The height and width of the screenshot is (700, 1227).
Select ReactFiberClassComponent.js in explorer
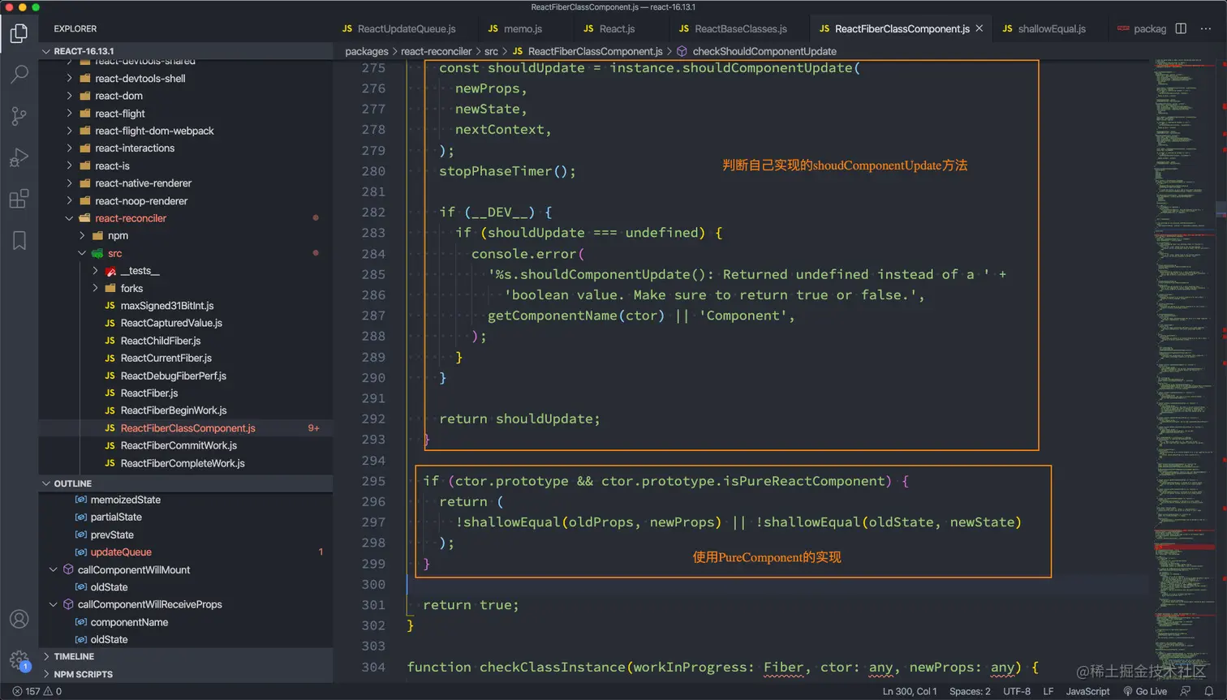pos(186,428)
